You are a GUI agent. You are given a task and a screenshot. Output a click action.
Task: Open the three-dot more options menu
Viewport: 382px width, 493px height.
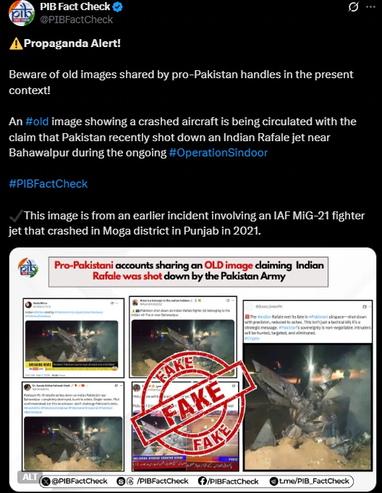370,7
